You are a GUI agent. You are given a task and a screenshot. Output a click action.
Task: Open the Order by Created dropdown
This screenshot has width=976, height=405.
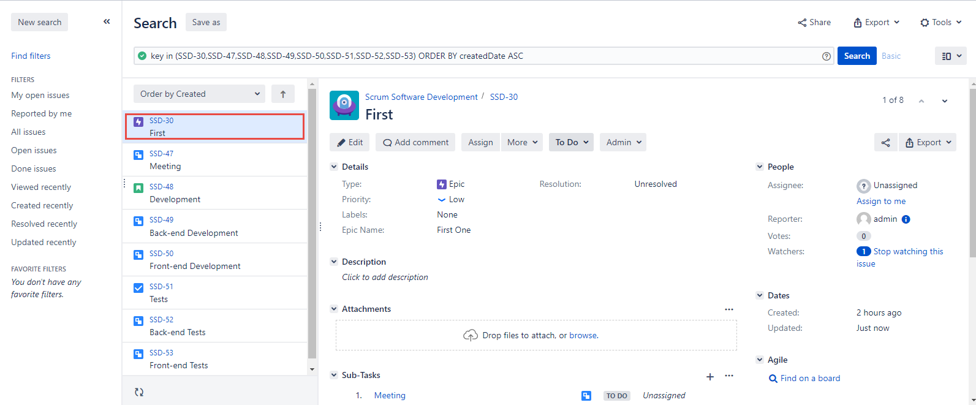click(x=199, y=94)
